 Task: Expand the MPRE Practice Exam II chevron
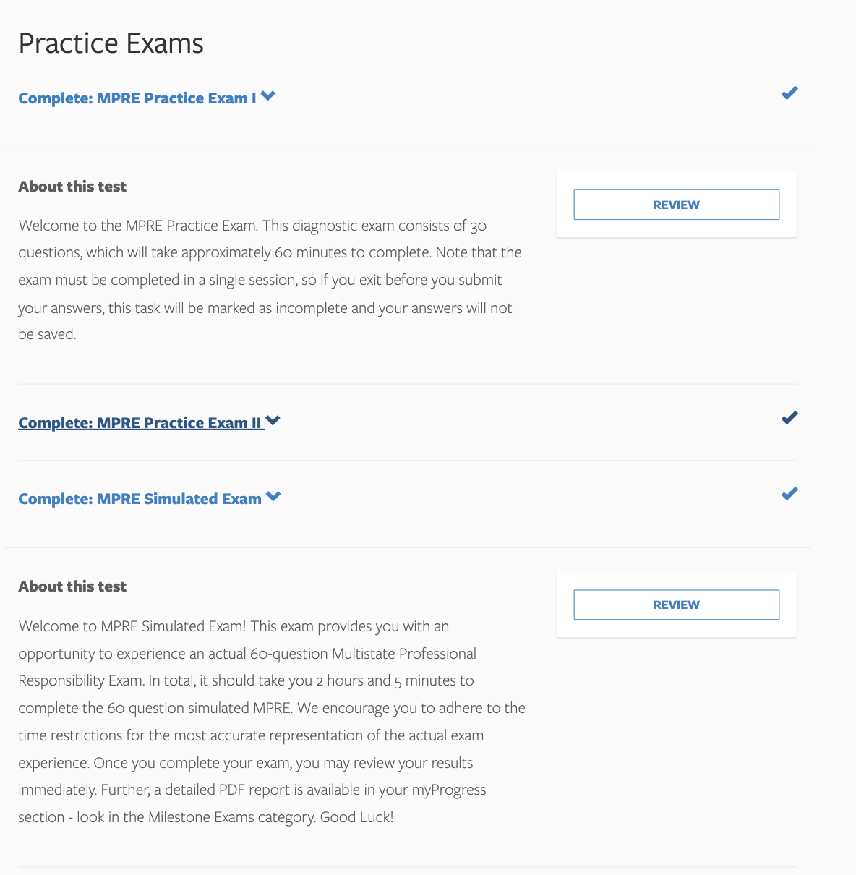273,420
